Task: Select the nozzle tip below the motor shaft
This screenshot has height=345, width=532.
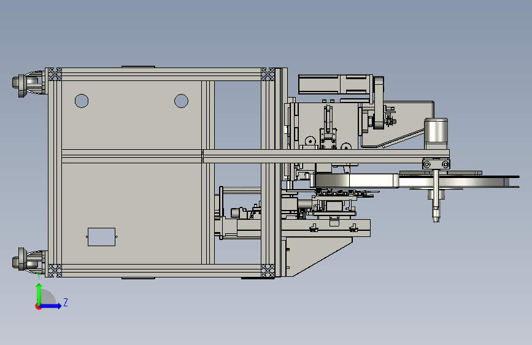Action: point(436,215)
